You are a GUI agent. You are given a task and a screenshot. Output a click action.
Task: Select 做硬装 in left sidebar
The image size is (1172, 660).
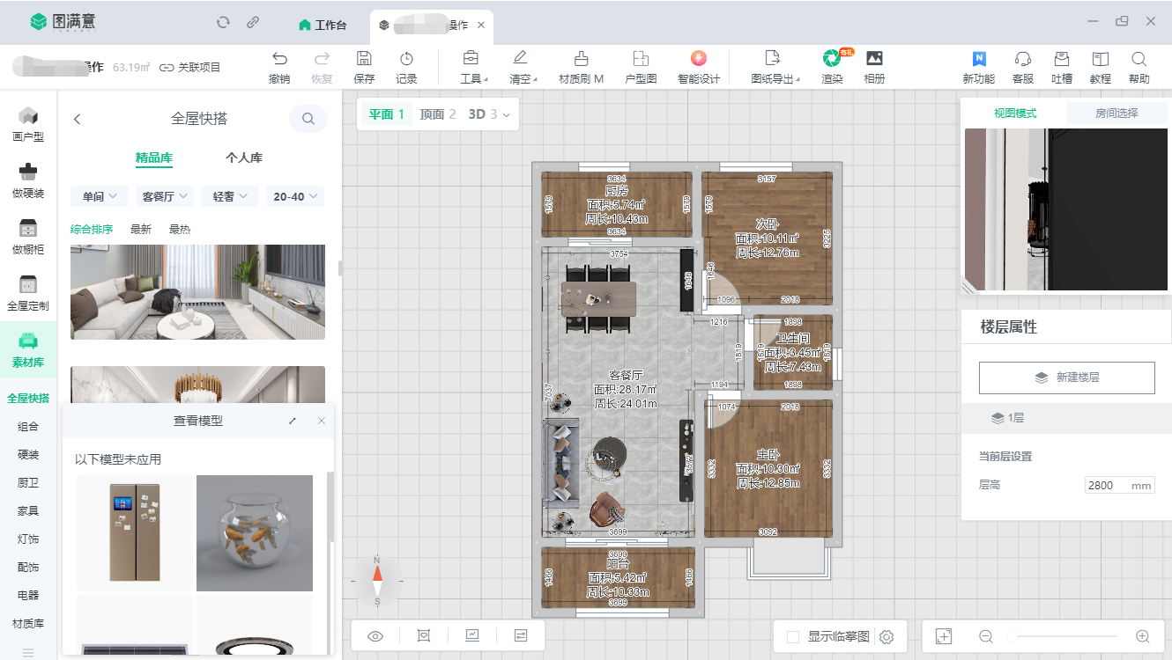[28, 180]
